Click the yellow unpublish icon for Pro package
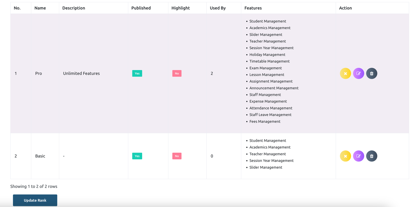 (x=345, y=73)
